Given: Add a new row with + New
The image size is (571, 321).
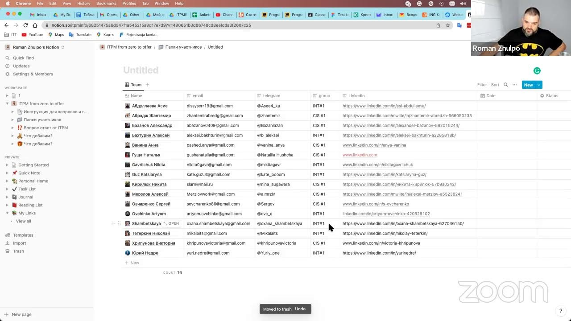Looking at the screenshot, I should (132, 263).
